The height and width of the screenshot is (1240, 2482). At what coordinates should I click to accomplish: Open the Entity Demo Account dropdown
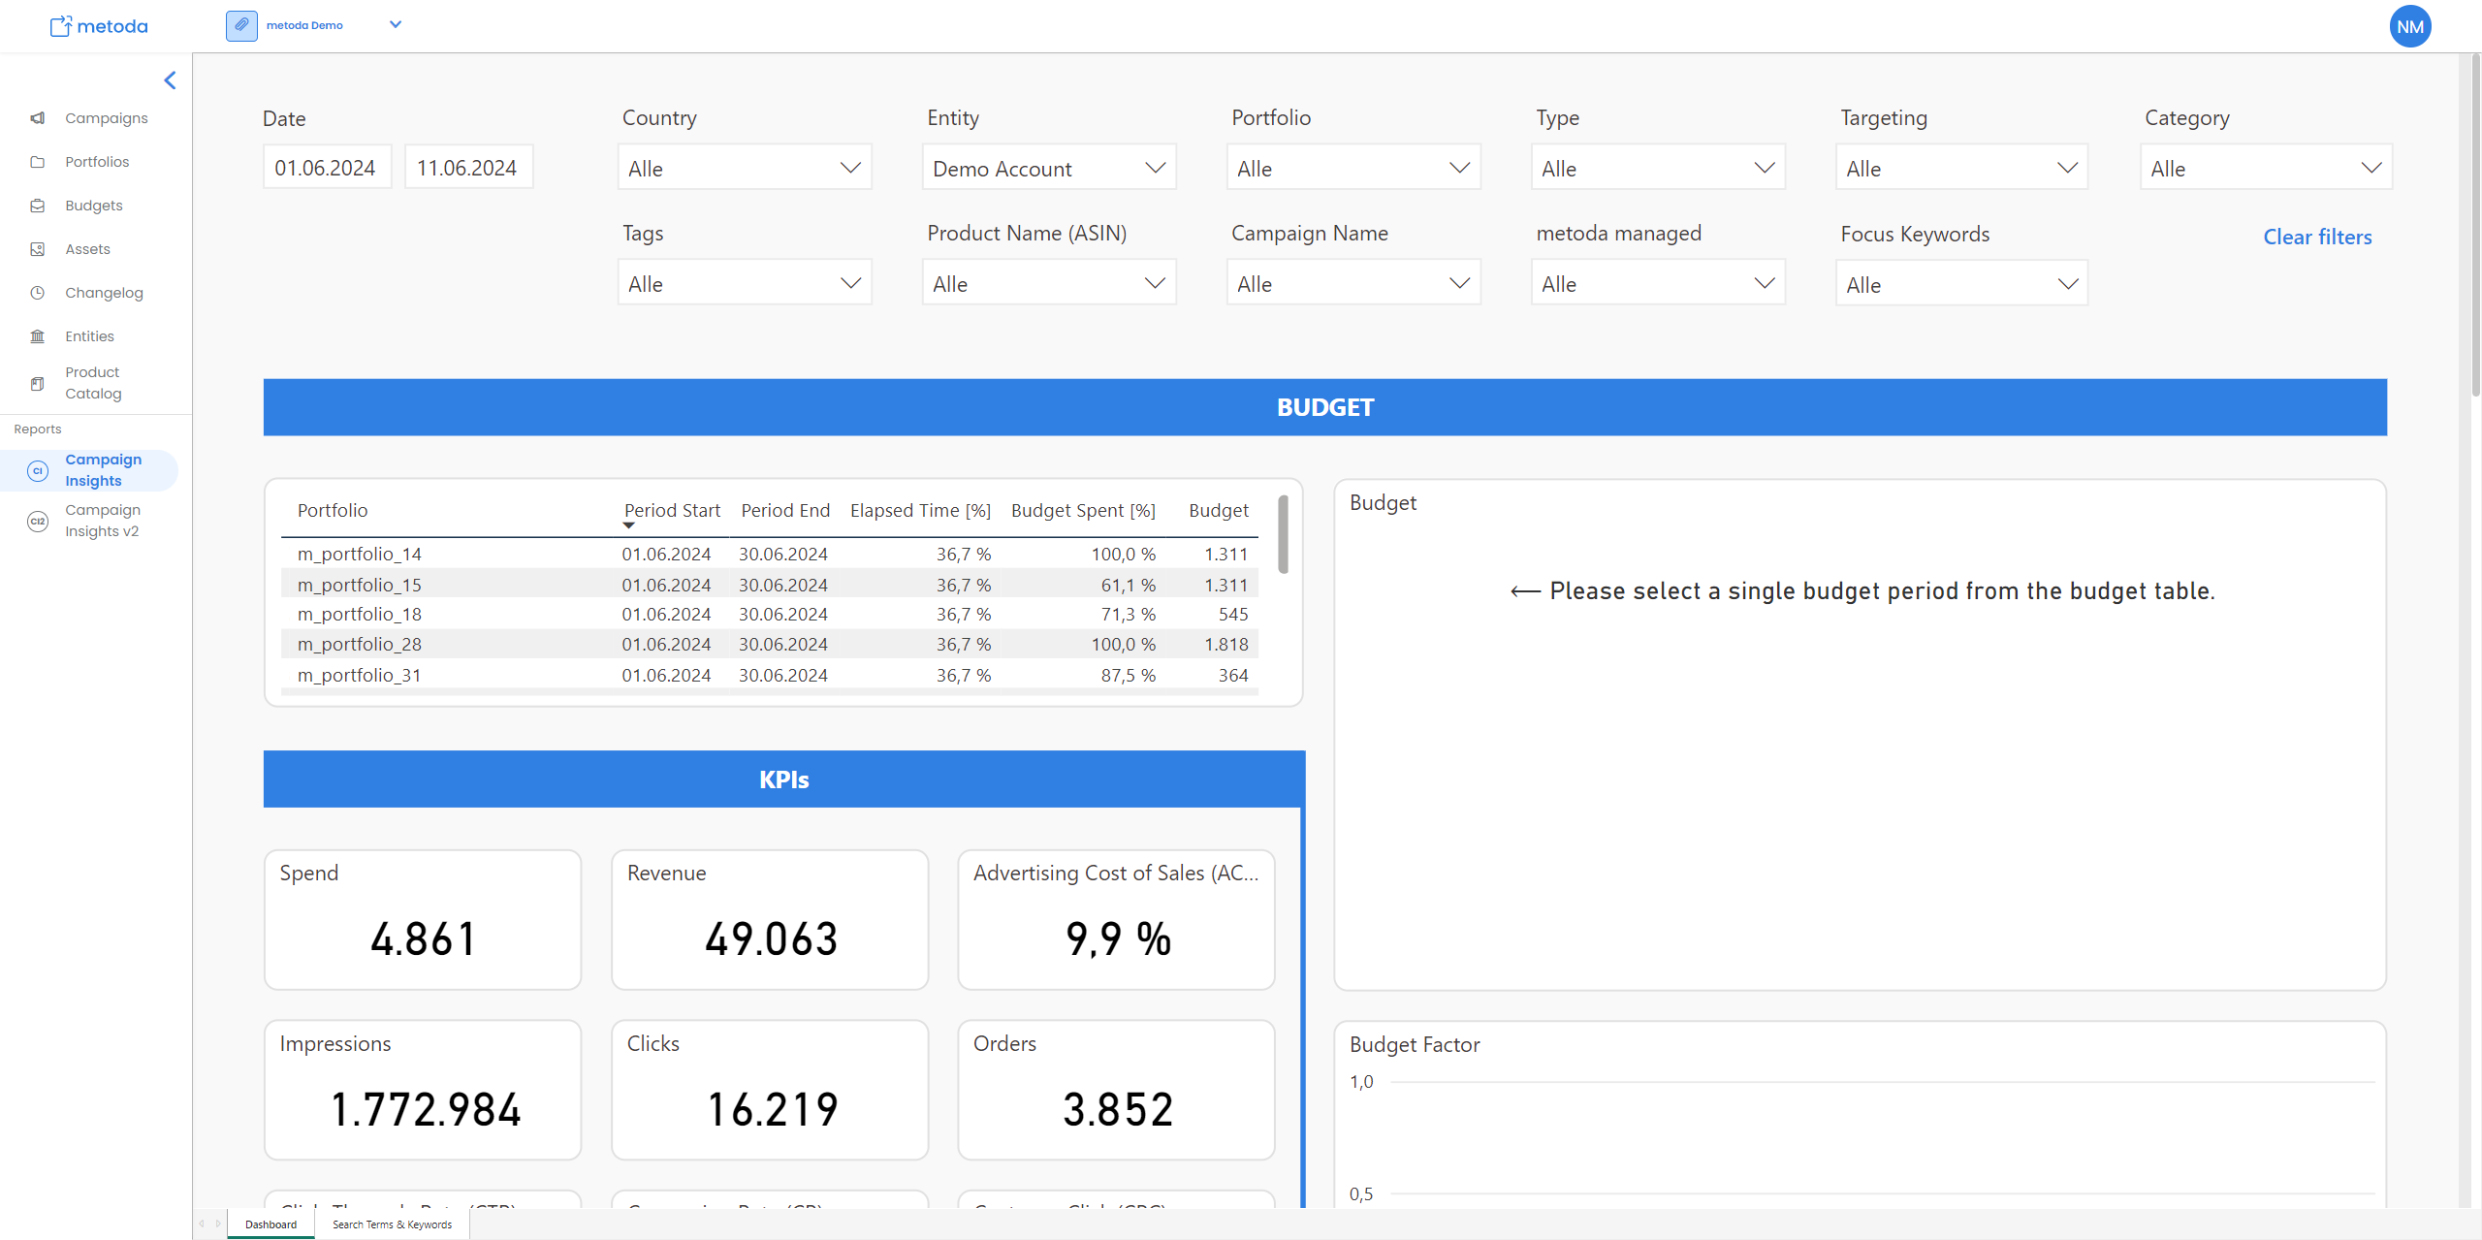[1048, 168]
